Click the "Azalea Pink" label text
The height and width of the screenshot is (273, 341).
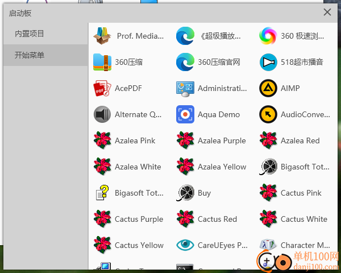coord(135,140)
